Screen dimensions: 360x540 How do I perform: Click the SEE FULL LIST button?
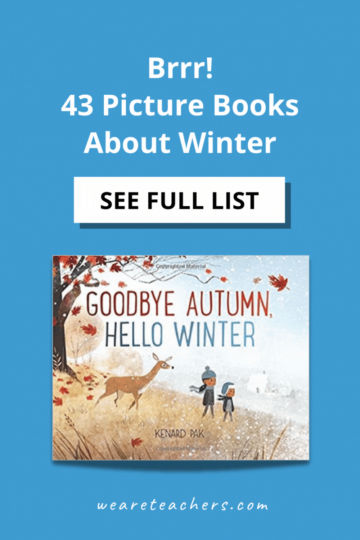coord(179,200)
